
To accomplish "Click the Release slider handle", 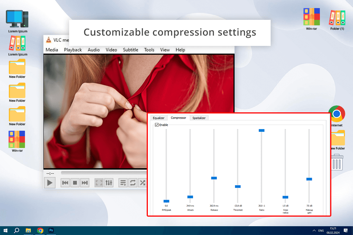I will point(214,178).
